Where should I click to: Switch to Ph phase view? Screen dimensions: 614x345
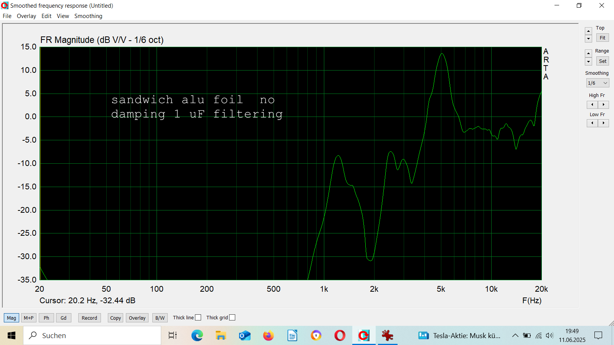pos(46,318)
